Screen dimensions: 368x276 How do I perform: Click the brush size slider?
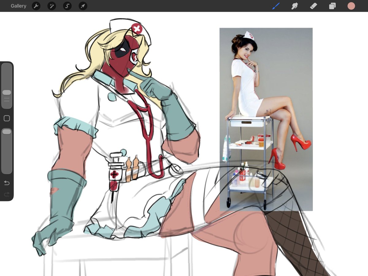click(x=7, y=86)
